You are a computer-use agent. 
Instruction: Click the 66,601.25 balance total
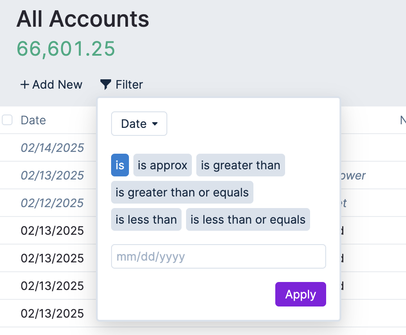pyautogui.click(x=66, y=49)
